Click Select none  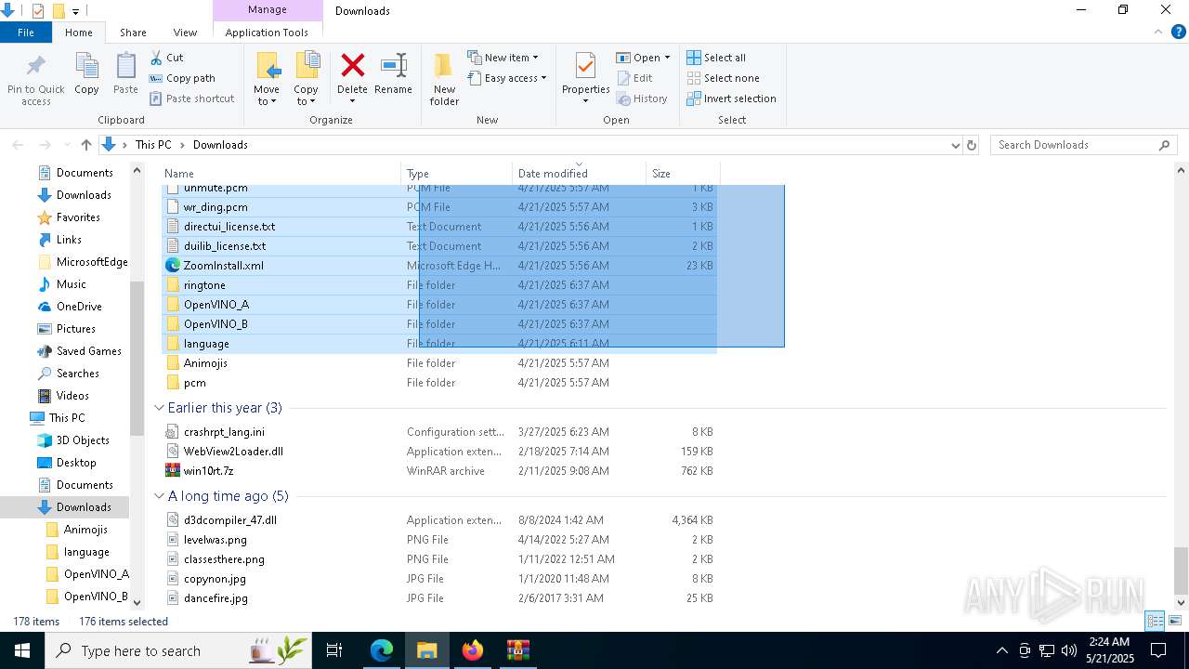(723, 78)
